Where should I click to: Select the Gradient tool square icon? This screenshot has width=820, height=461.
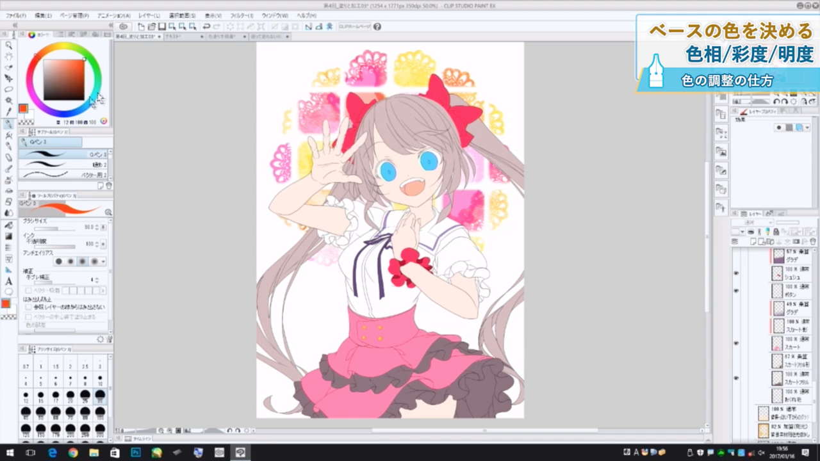[9, 236]
